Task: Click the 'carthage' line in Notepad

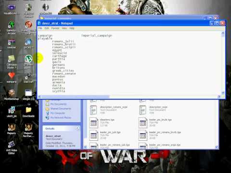Action: (x=60, y=56)
